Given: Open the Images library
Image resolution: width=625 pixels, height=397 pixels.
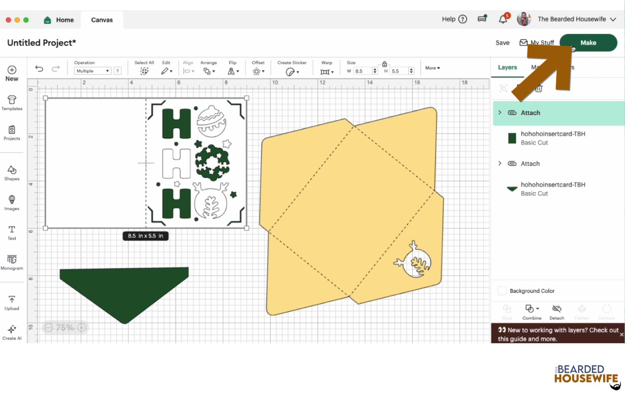Looking at the screenshot, I should (x=12, y=203).
